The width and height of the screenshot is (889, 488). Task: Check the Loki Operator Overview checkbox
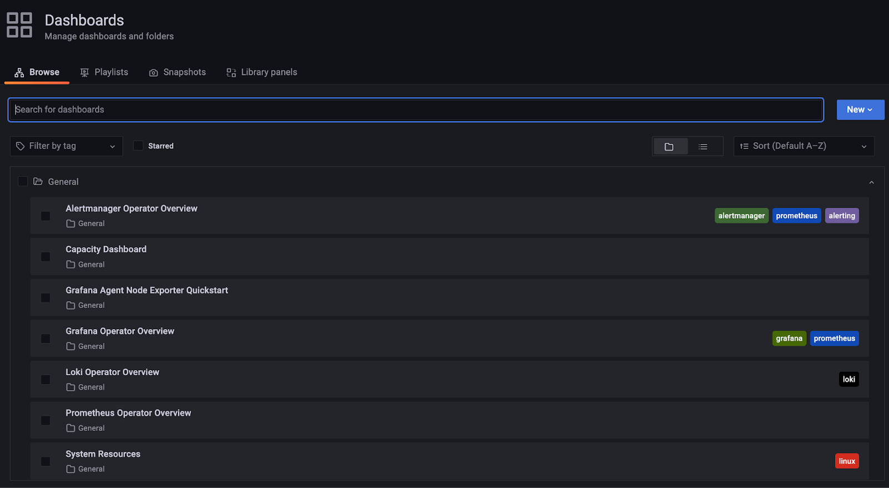click(x=46, y=380)
